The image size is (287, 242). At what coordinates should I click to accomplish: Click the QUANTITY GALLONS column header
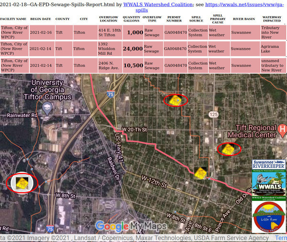coord(132,19)
